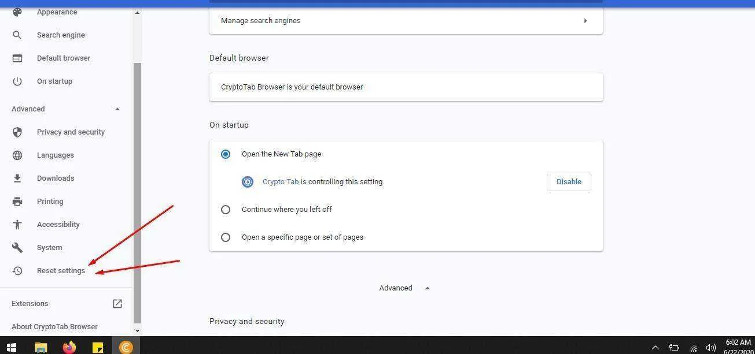Collapse the Advanced section in main content

428,288
